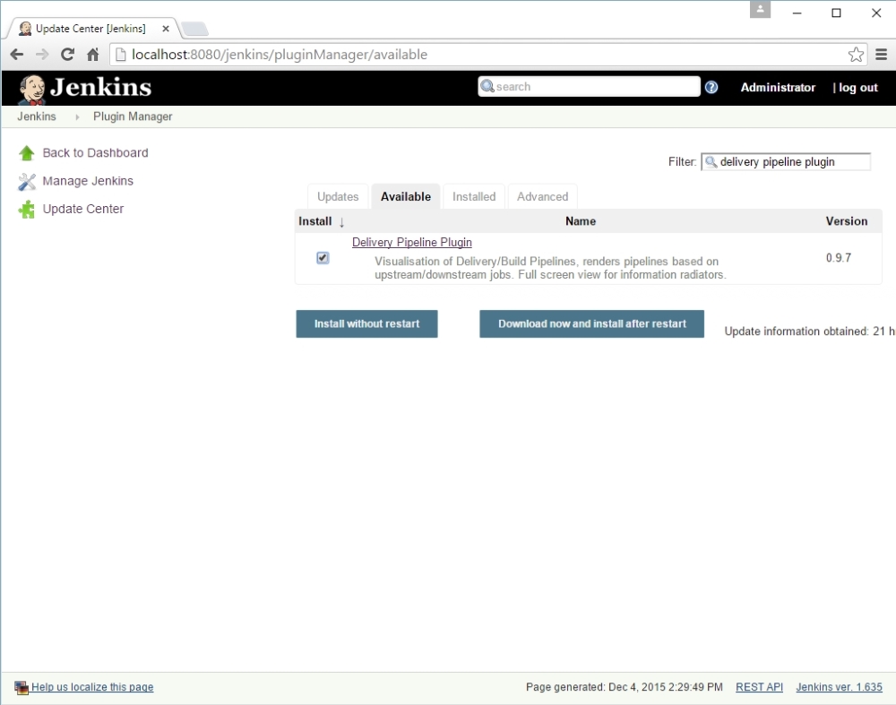
Task: Click the magnifier icon in header search
Action: pos(487,86)
